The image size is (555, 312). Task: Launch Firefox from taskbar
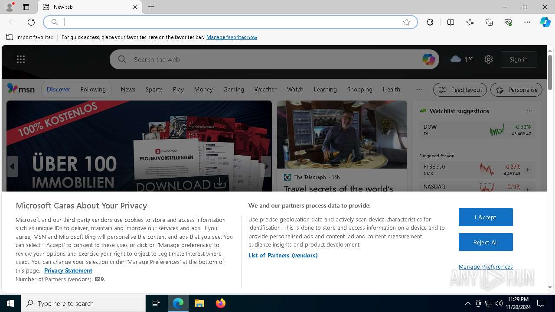click(221, 303)
